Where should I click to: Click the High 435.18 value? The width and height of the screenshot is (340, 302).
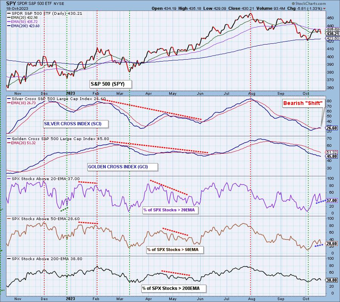(x=190, y=8)
